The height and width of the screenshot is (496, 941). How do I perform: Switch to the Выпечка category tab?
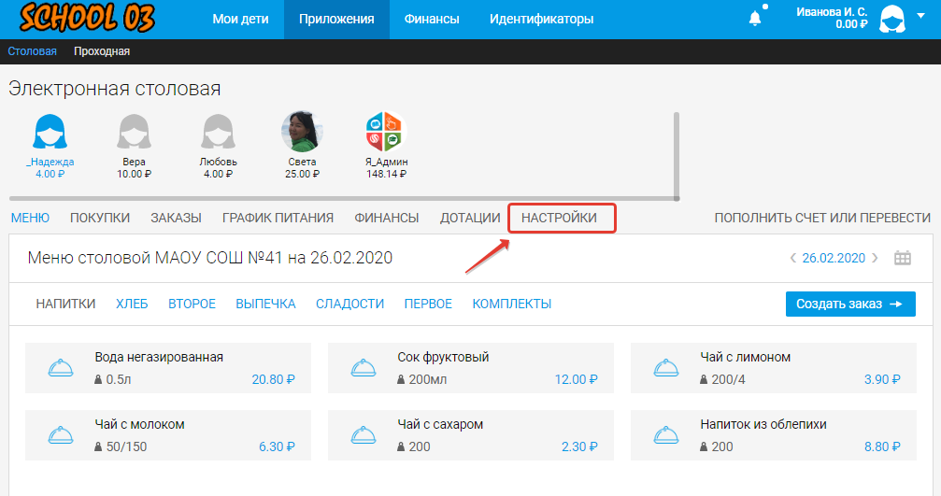(x=265, y=304)
